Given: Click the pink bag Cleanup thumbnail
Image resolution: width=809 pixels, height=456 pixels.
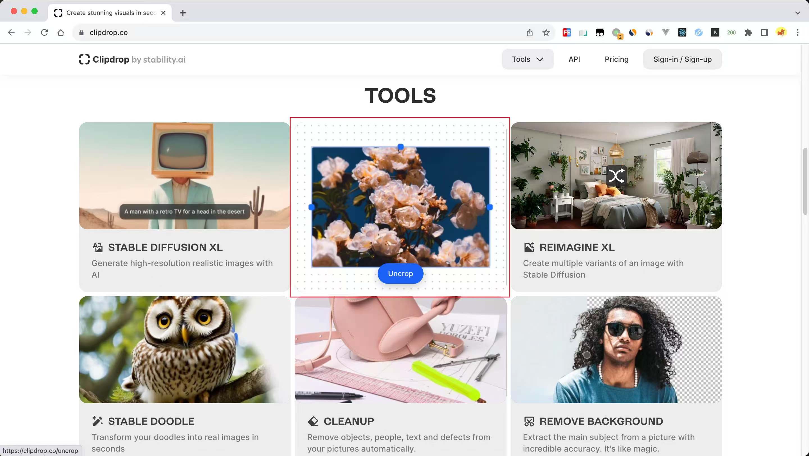Looking at the screenshot, I should click(400, 350).
